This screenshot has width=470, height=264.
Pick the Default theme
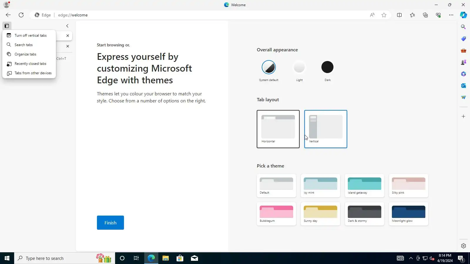276,186
